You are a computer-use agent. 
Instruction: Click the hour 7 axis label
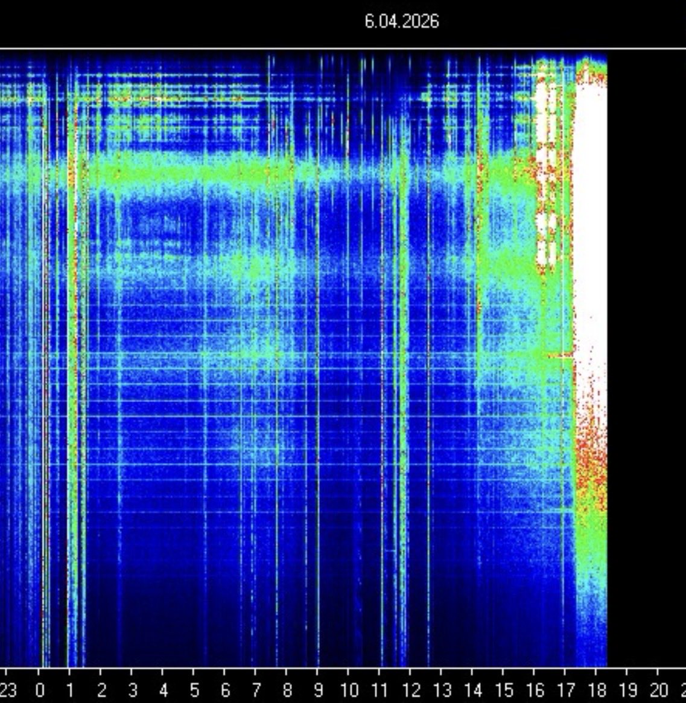[256, 690]
